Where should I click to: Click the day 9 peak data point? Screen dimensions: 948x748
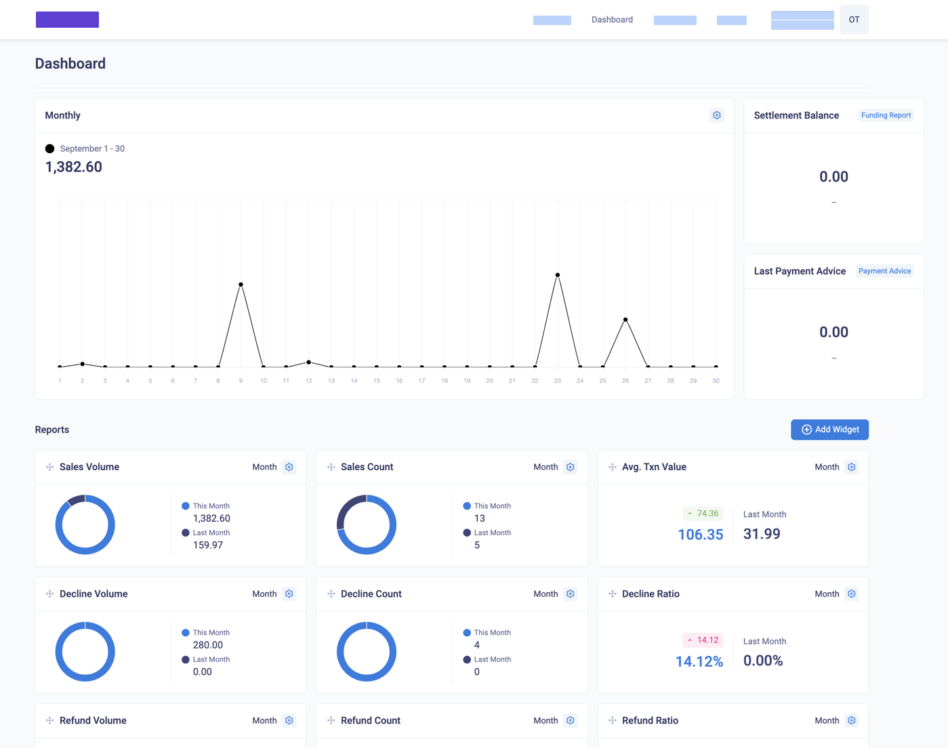241,285
